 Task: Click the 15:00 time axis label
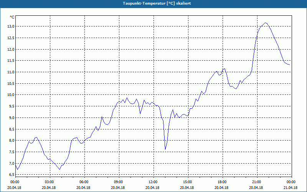tap(188, 182)
